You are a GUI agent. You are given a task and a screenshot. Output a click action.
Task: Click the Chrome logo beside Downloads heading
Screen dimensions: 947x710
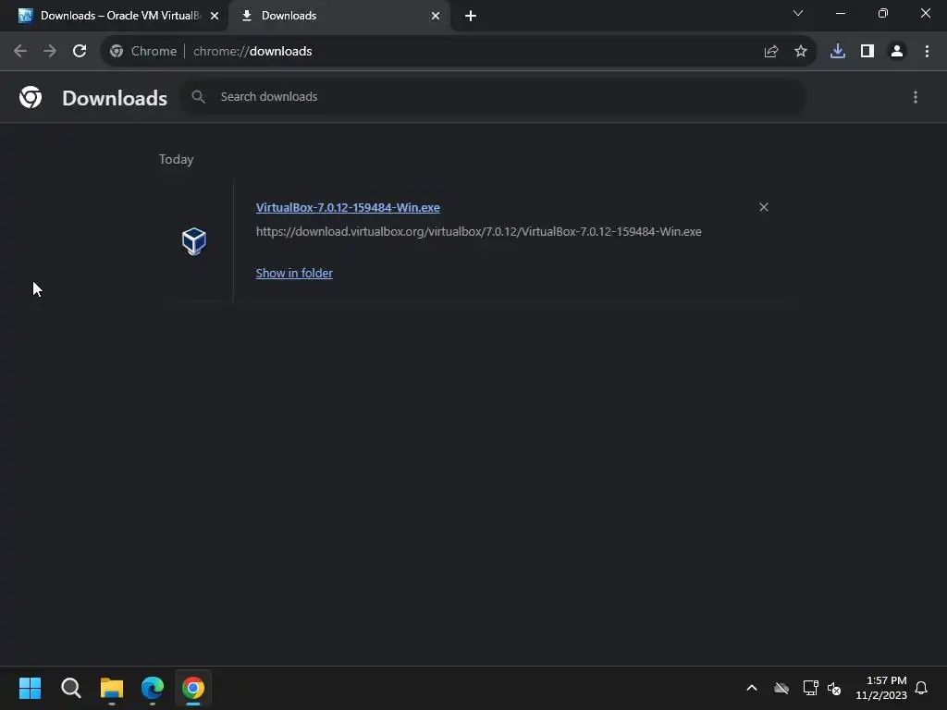[31, 97]
